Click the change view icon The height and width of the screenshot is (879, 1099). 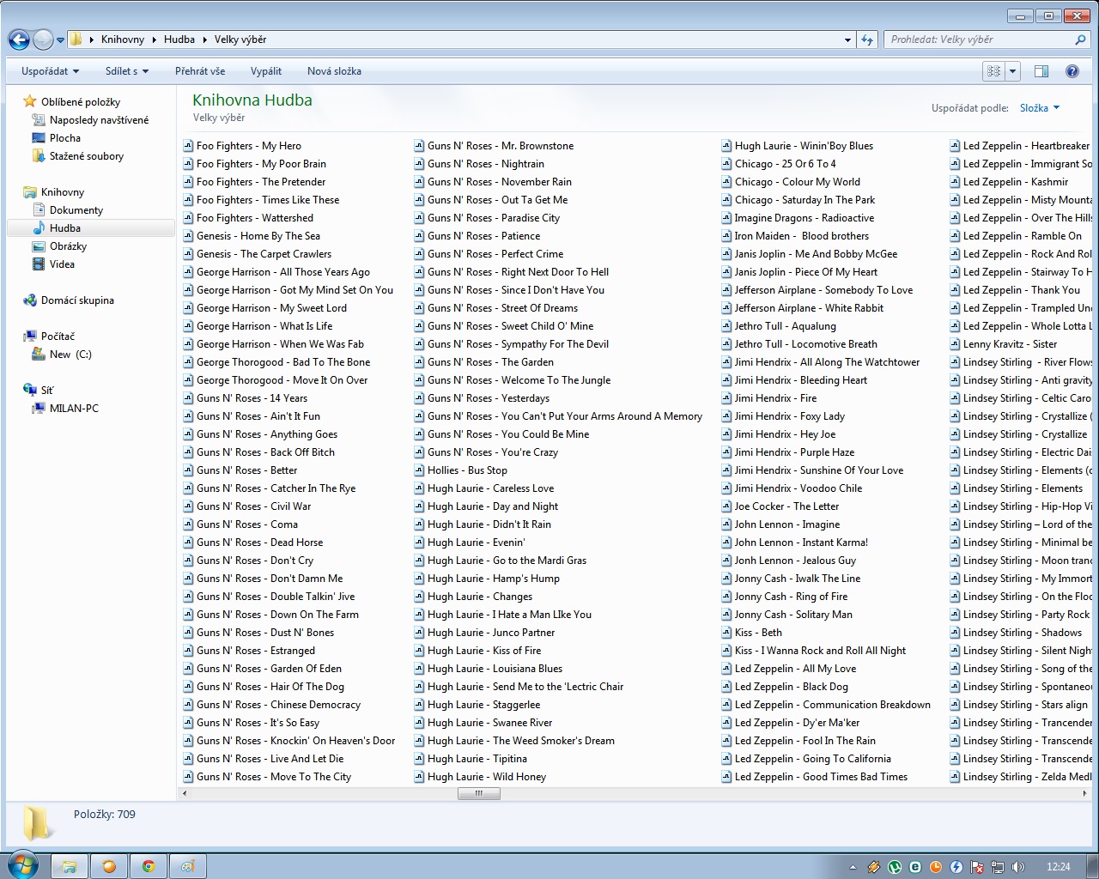993,71
